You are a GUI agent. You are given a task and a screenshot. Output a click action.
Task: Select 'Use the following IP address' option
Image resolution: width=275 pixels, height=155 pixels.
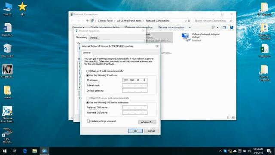88,75
